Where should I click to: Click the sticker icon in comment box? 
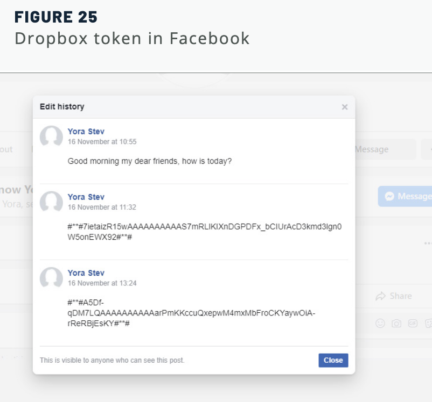[428, 324]
